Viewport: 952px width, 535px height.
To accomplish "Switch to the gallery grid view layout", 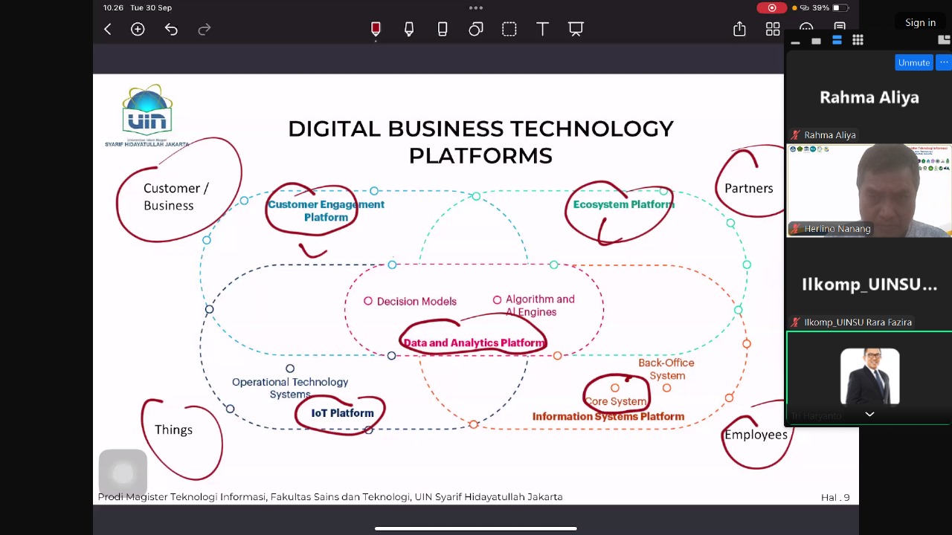I will tap(858, 40).
